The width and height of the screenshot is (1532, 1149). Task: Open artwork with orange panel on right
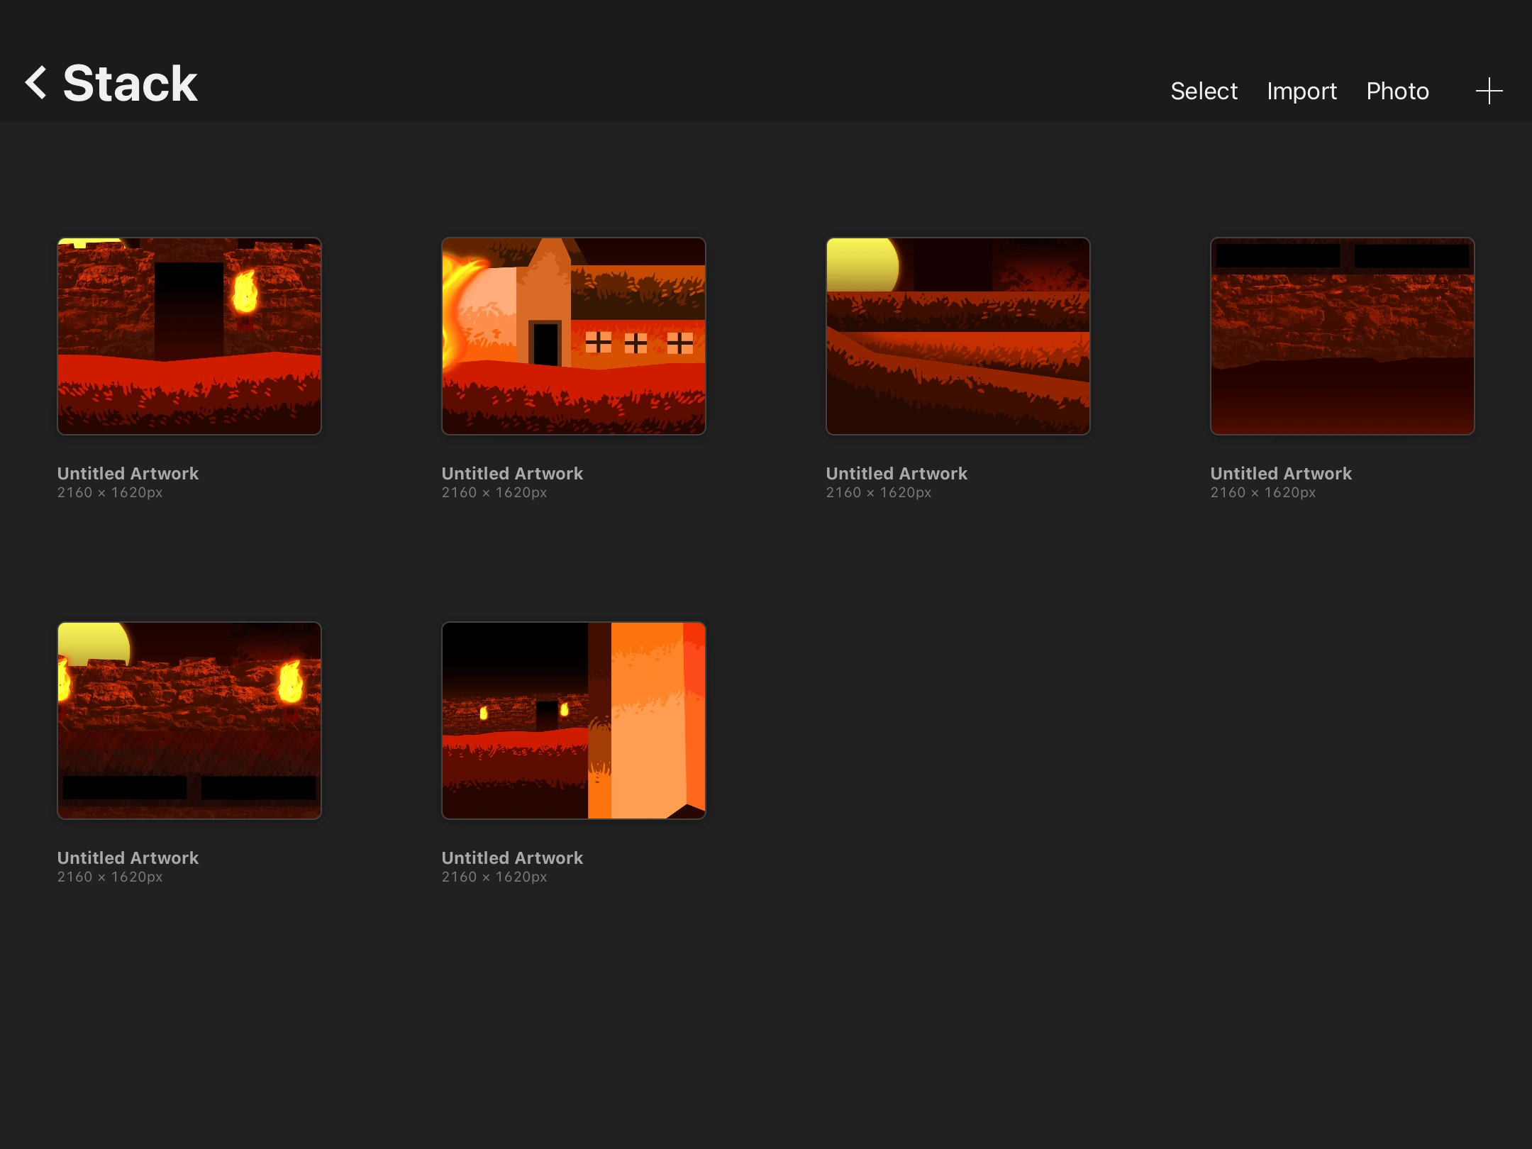pos(574,721)
